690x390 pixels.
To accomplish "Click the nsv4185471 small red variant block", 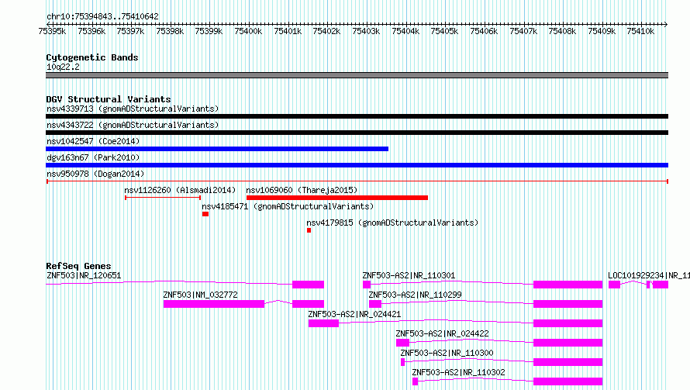I will click(205, 214).
